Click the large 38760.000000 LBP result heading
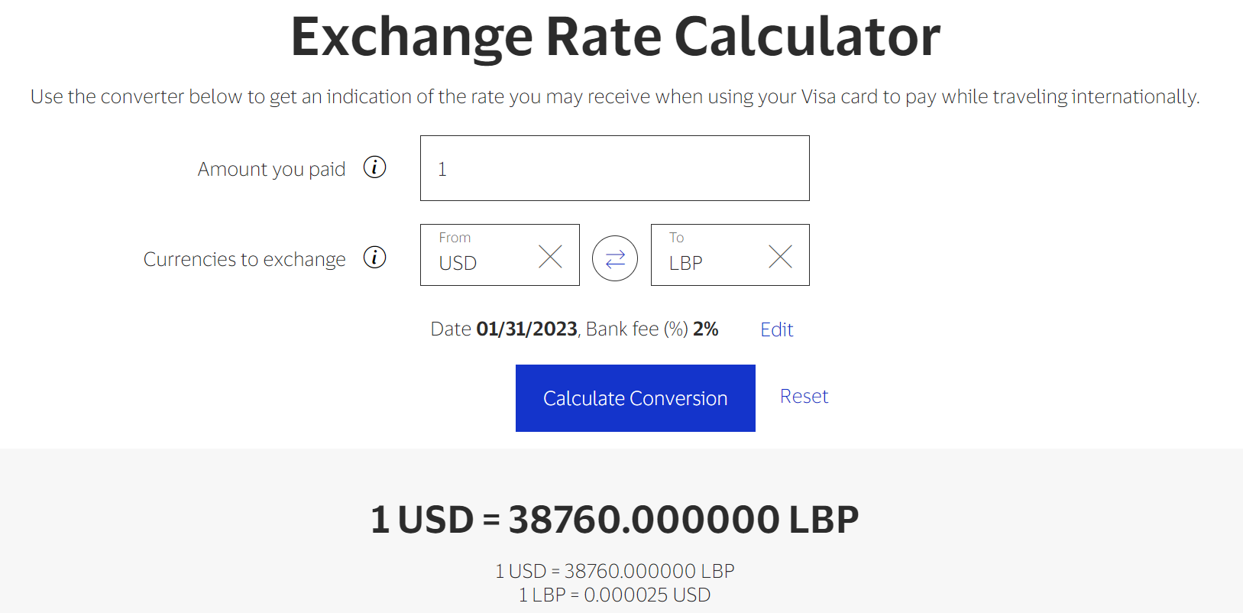This screenshot has width=1243, height=613. [614, 520]
